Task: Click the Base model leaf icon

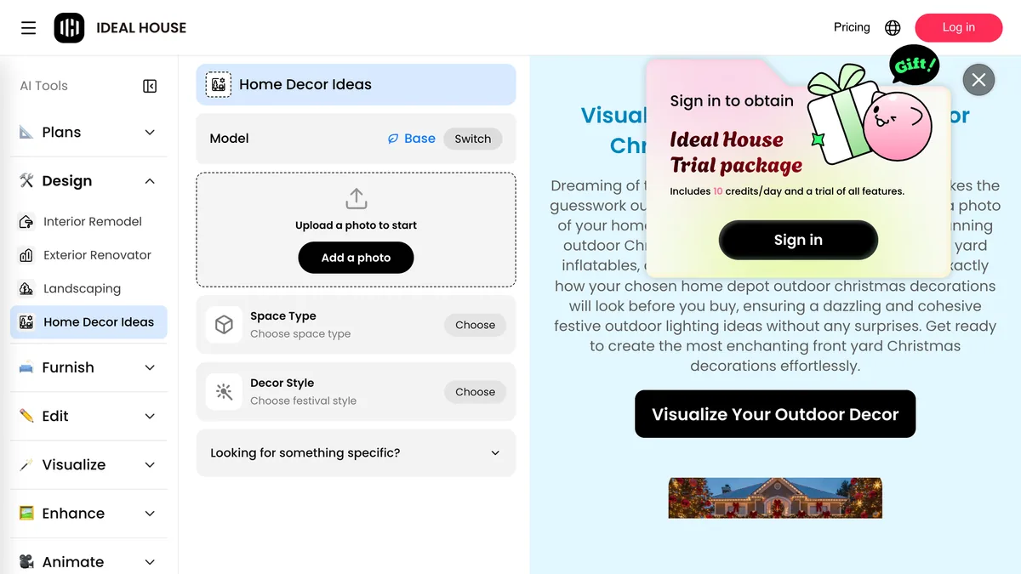Action: coord(393,139)
